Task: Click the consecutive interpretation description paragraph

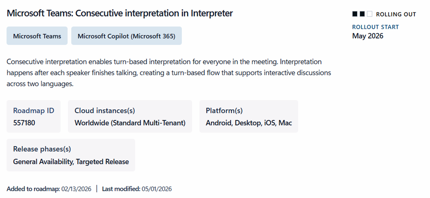Action: click(x=169, y=73)
